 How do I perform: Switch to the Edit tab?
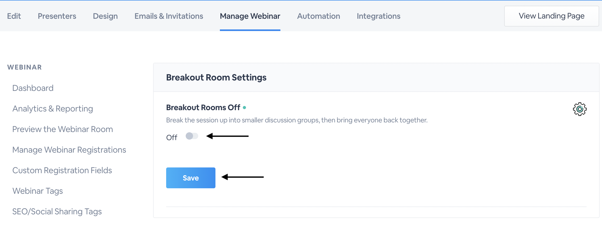coord(14,16)
